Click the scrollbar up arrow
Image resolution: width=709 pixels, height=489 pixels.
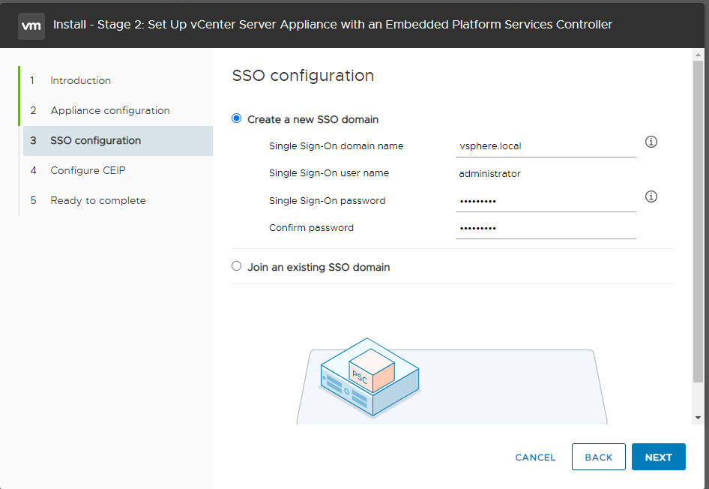pyautogui.click(x=698, y=55)
